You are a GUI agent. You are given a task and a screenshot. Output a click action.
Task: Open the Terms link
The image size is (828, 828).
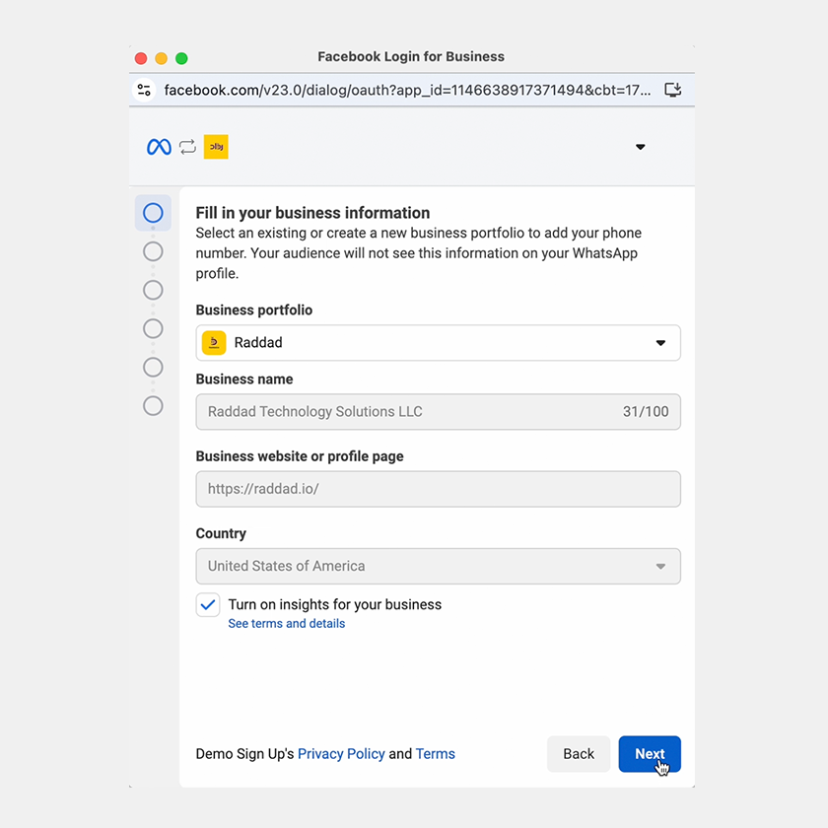tap(435, 754)
